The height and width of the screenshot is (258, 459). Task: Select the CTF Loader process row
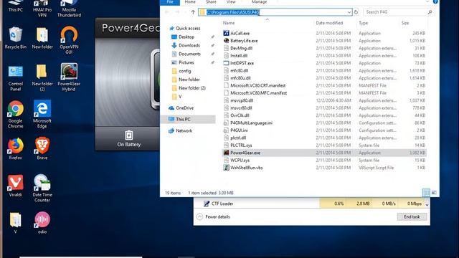pos(312,204)
